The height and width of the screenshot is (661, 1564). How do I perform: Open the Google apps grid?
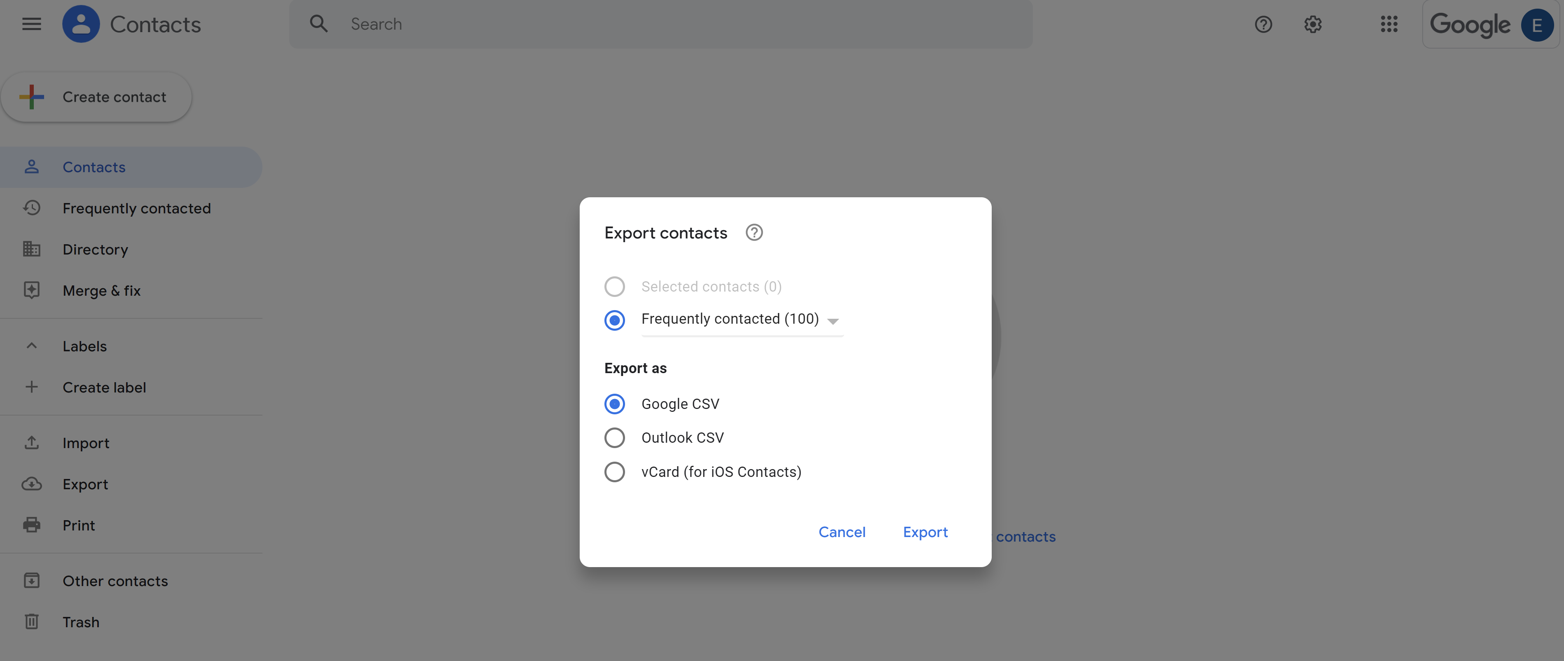pyautogui.click(x=1388, y=24)
